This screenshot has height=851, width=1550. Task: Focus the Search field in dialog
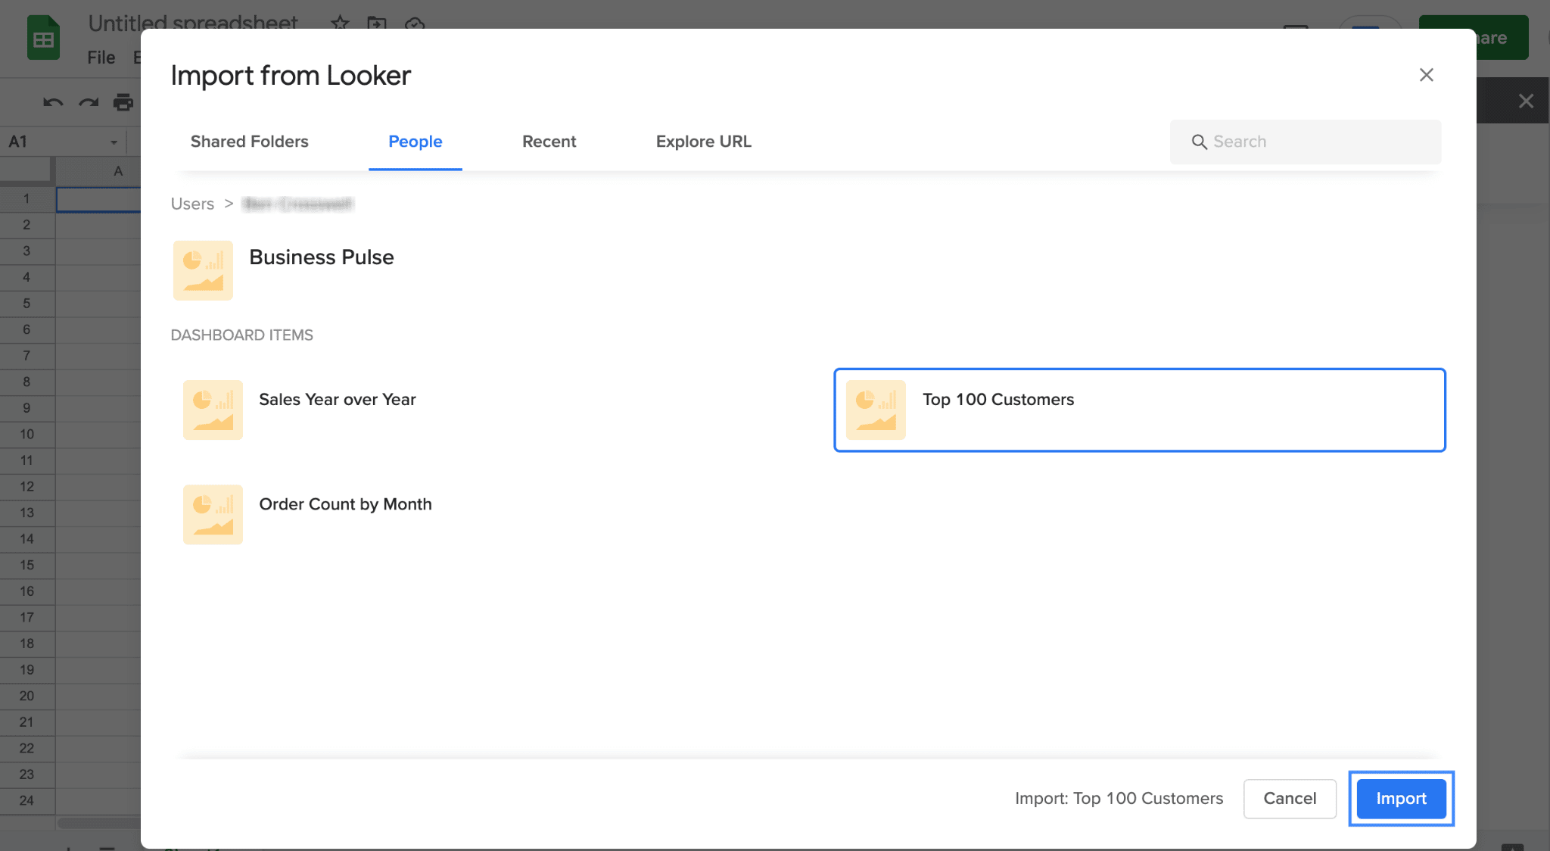pyautogui.click(x=1305, y=142)
